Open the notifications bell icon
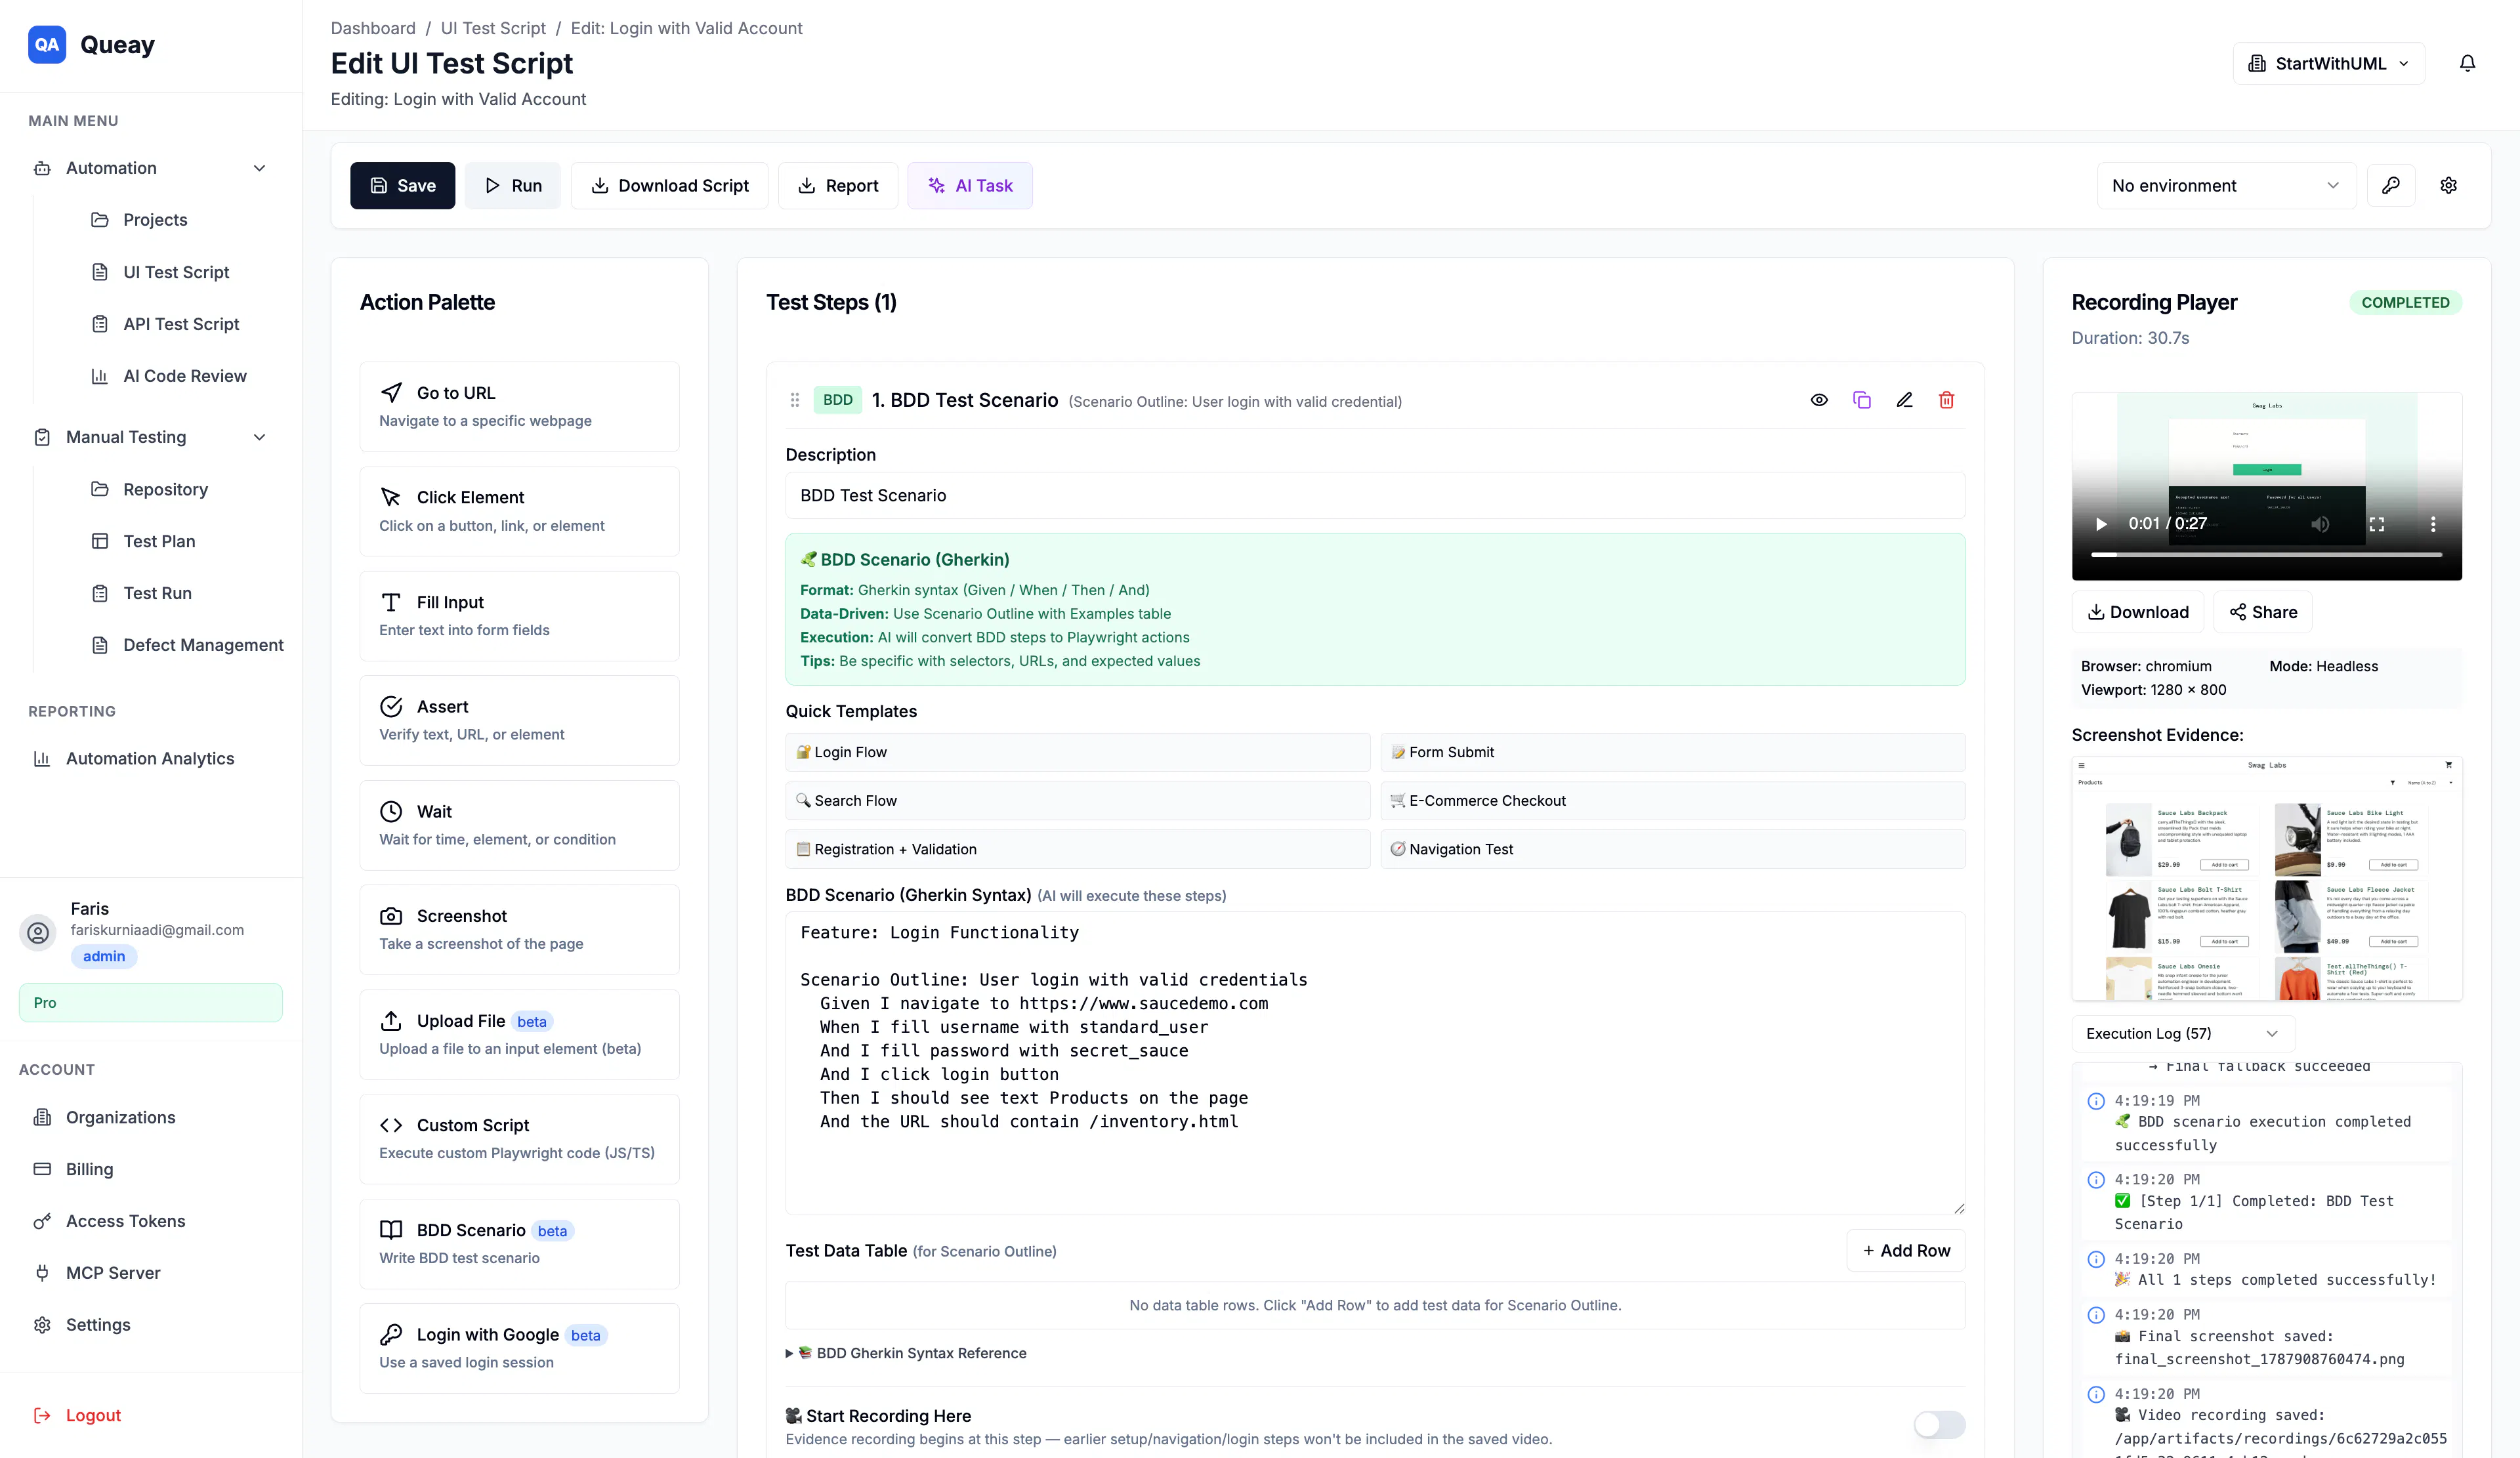The width and height of the screenshot is (2520, 1458). (x=2467, y=63)
